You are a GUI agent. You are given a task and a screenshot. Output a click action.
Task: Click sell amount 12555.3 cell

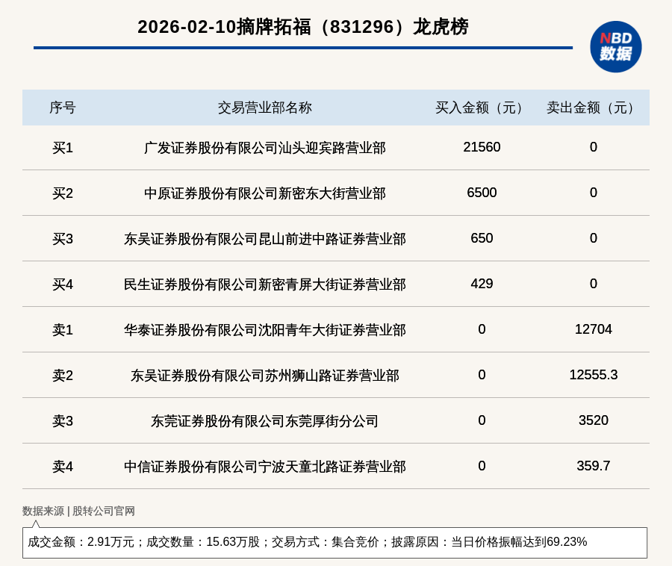[593, 375]
